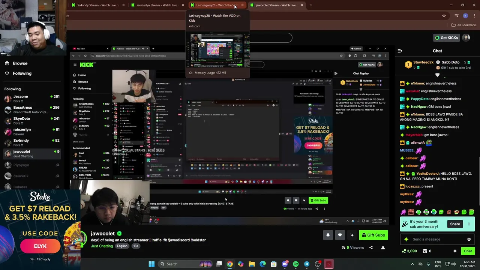Open Spotify from the taskbar
480x270 pixels.
click(295, 264)
